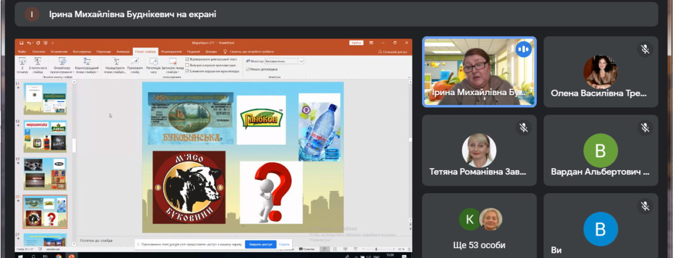
Task: Click Undo icon in quick access toolbar
Action: (x=29, y=43)
